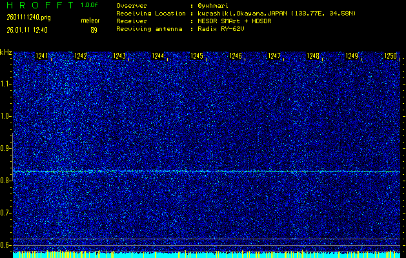Click the 0.8 frequency axis label
Screen dimensions: 406x258
coord(6,181)
